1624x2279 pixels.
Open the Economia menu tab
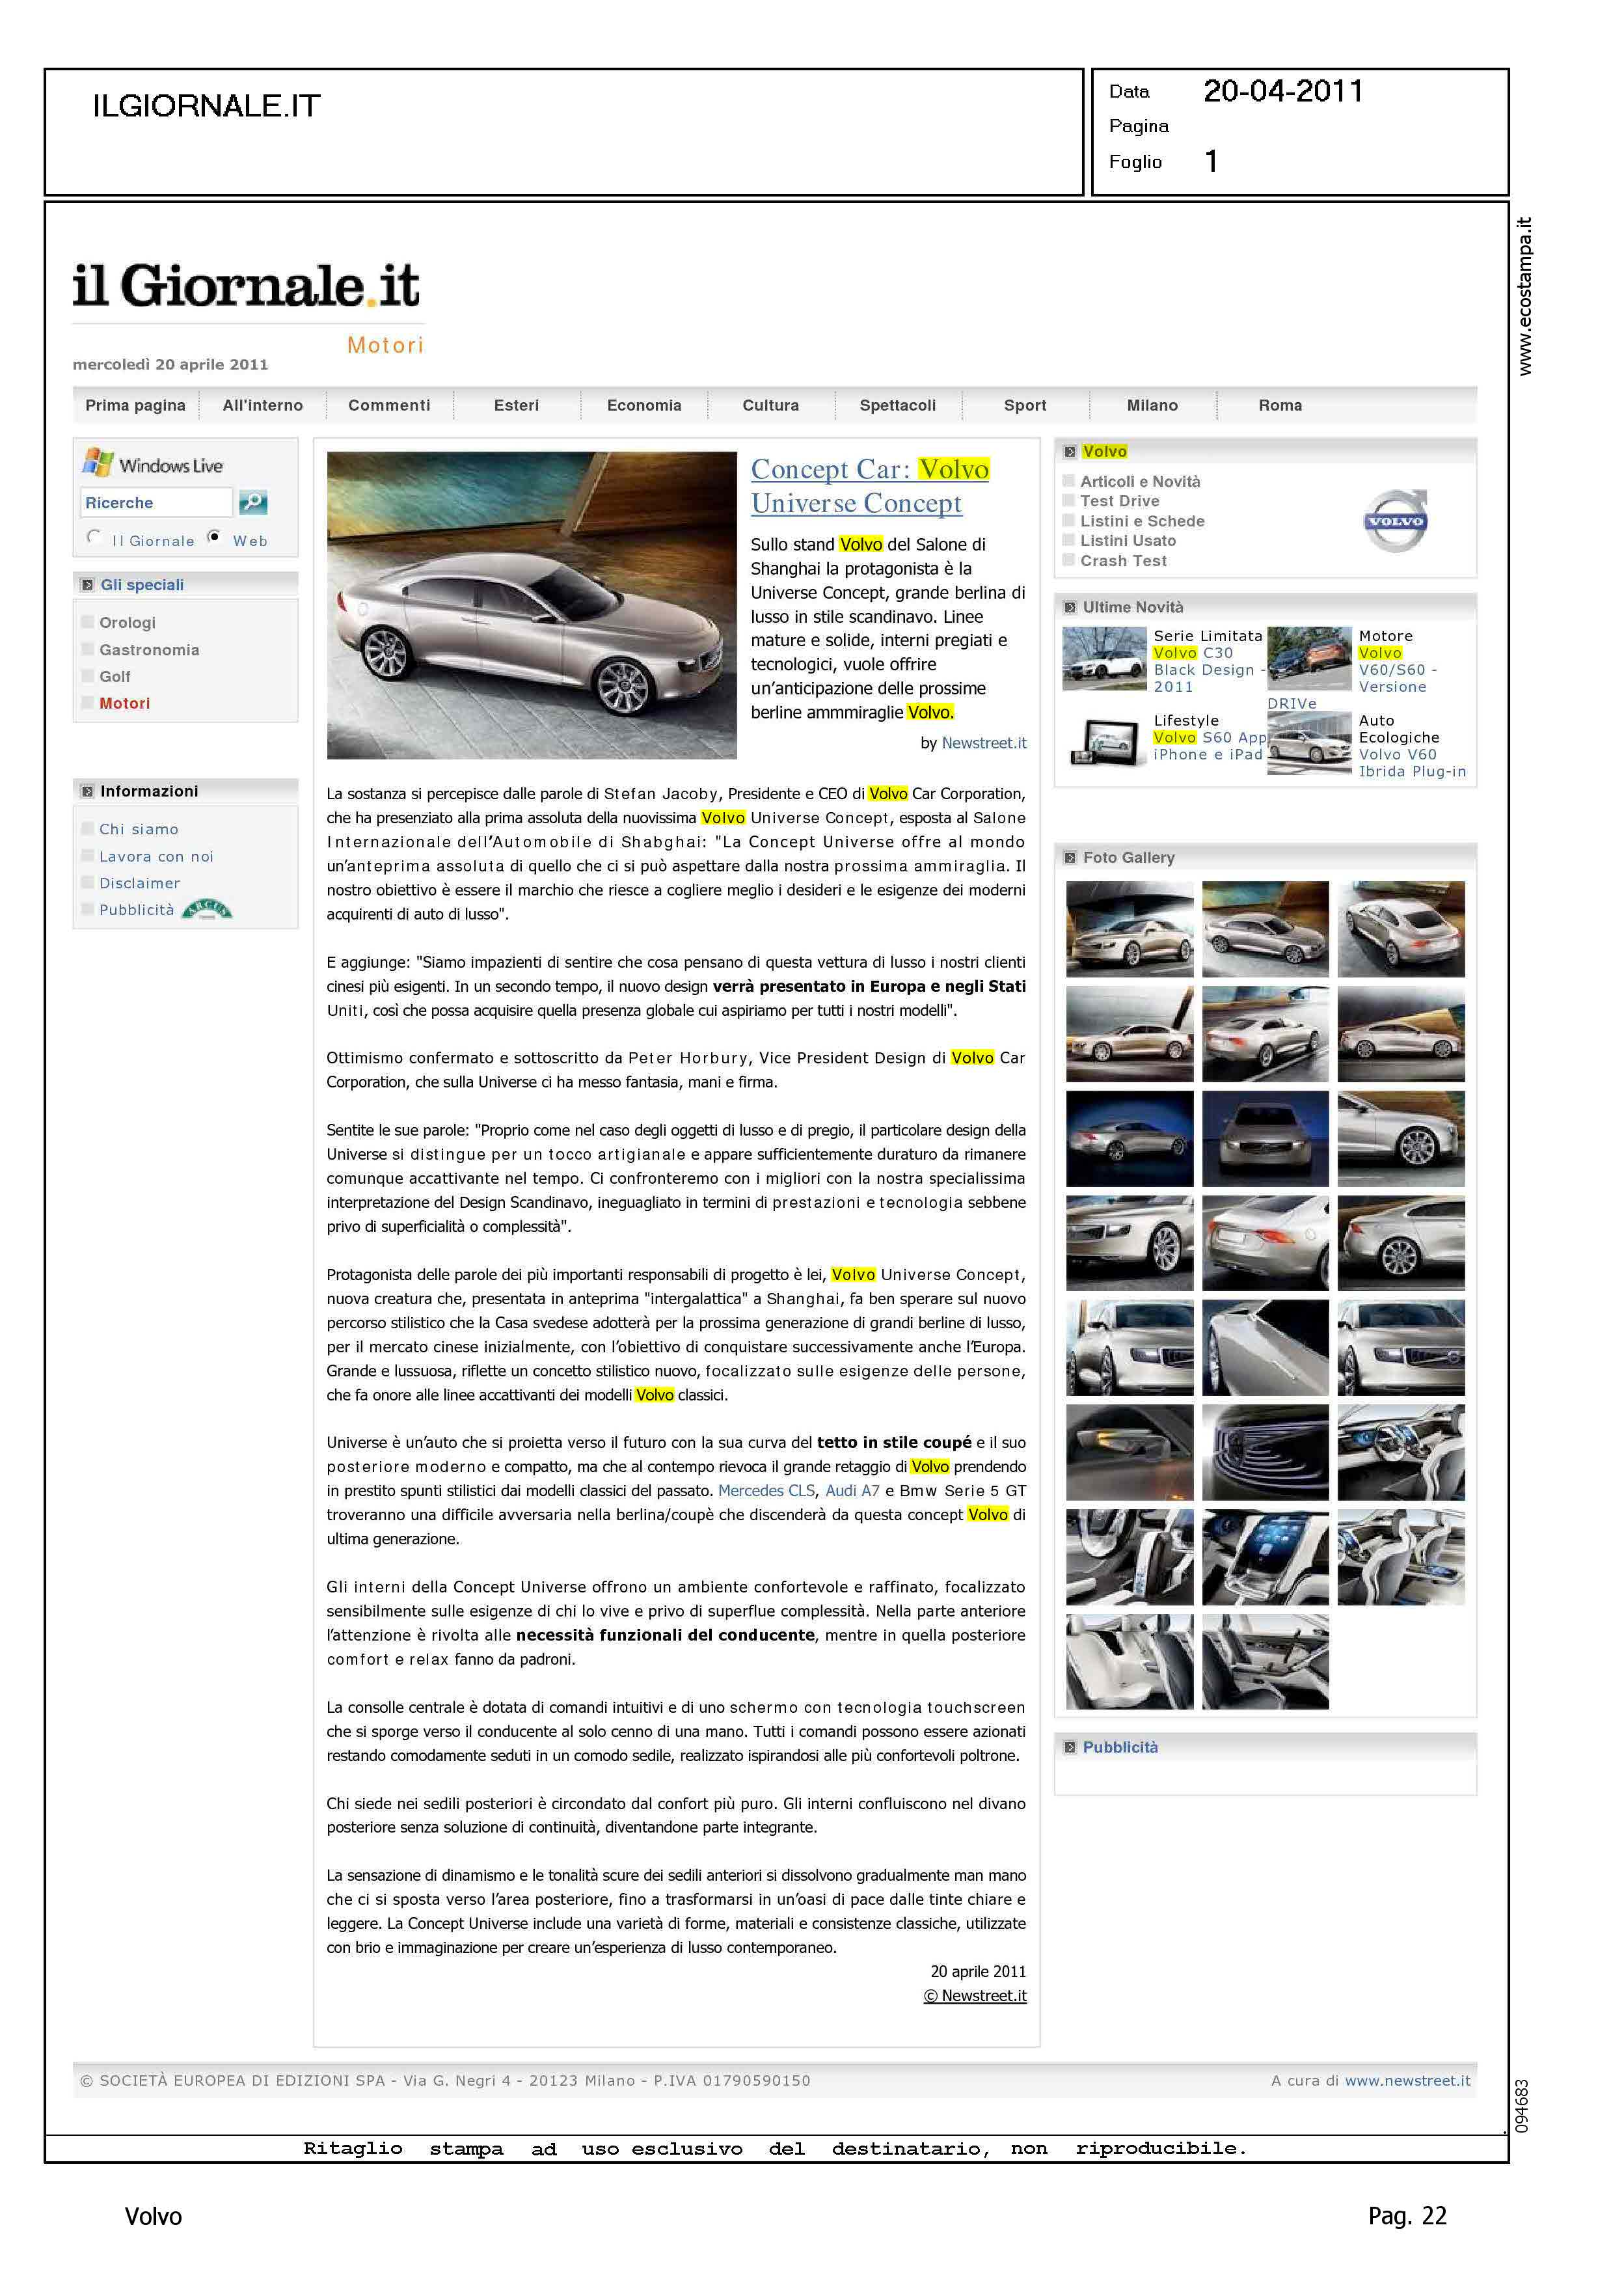pos(644,405)
